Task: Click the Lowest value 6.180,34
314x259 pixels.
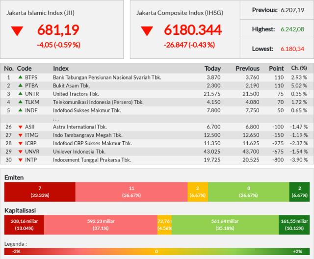Action: (292, 49)
